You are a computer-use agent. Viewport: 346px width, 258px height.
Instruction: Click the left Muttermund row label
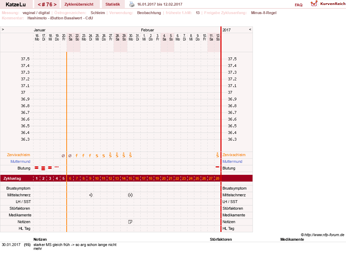[20, 161]
